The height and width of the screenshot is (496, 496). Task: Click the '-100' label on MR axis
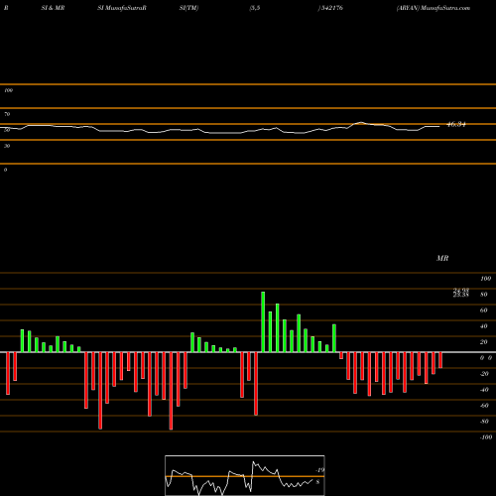coord(486,437)
